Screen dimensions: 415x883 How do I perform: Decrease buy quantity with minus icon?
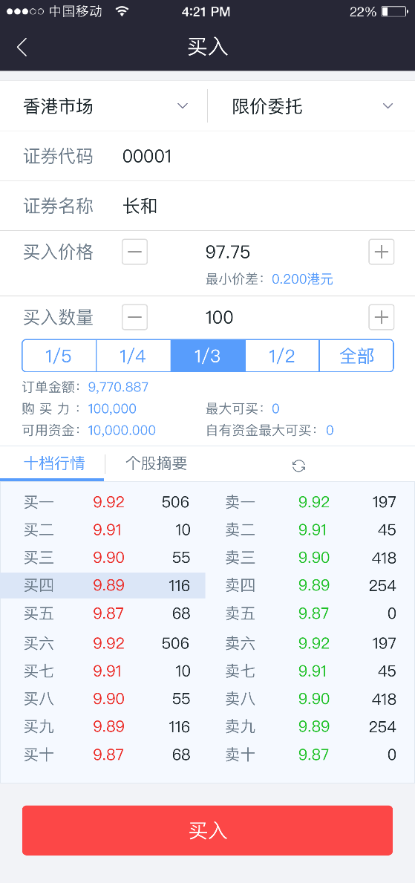coord(134,317)
